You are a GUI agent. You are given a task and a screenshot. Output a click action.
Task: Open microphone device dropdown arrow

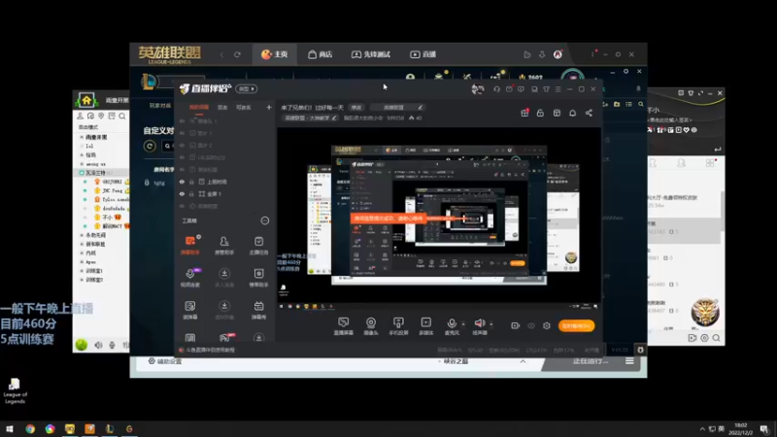tap(463, 324)
